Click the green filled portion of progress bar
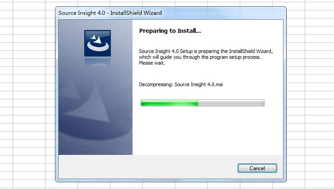This screenshot has width=334, height=189. pos(169,103)
